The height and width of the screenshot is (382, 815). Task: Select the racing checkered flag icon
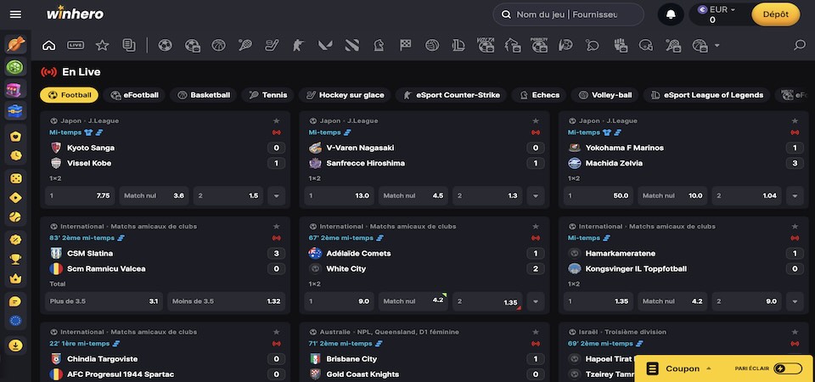pyautogui.click(x=406, y=45)
